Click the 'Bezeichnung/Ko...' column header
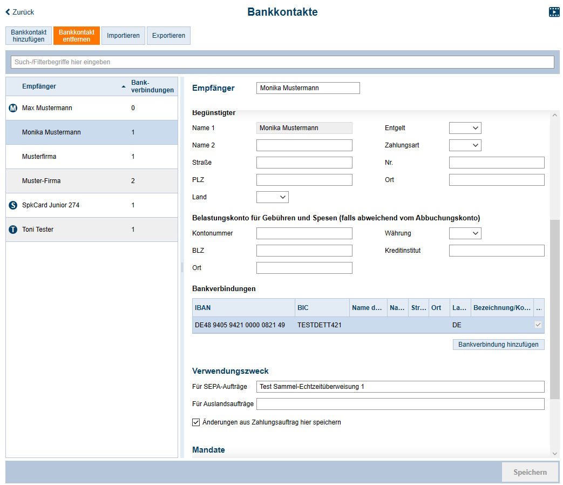Image resolution: width=563 pixels, height=485 pixels. 502,307
